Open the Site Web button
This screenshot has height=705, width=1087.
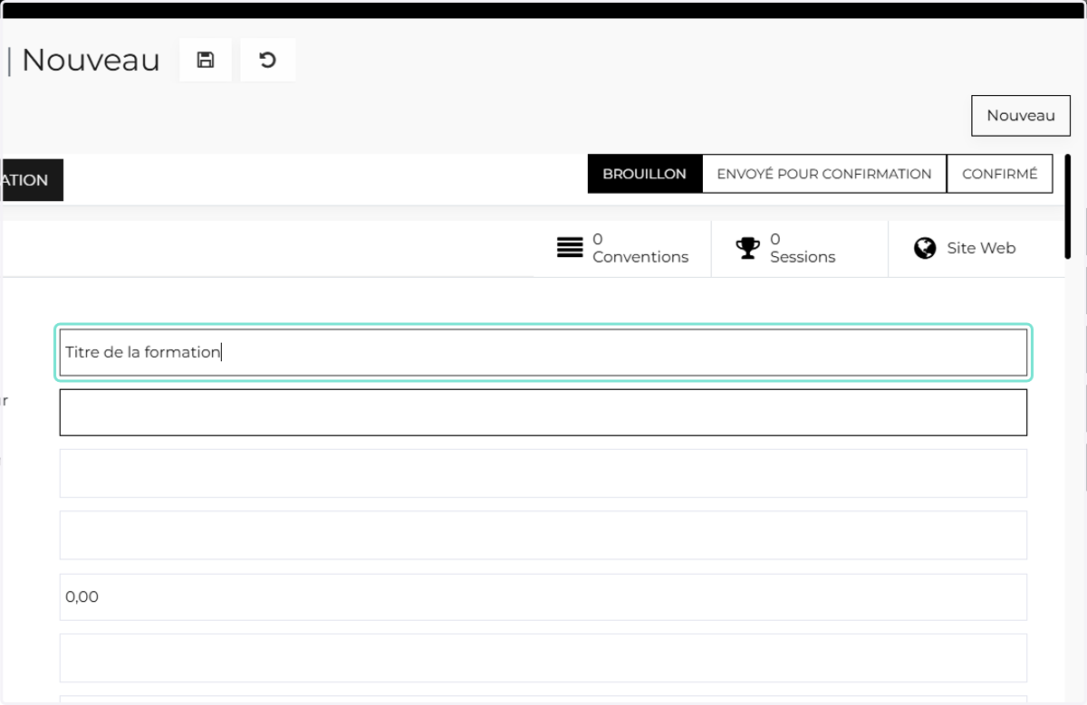pos(976,248)
